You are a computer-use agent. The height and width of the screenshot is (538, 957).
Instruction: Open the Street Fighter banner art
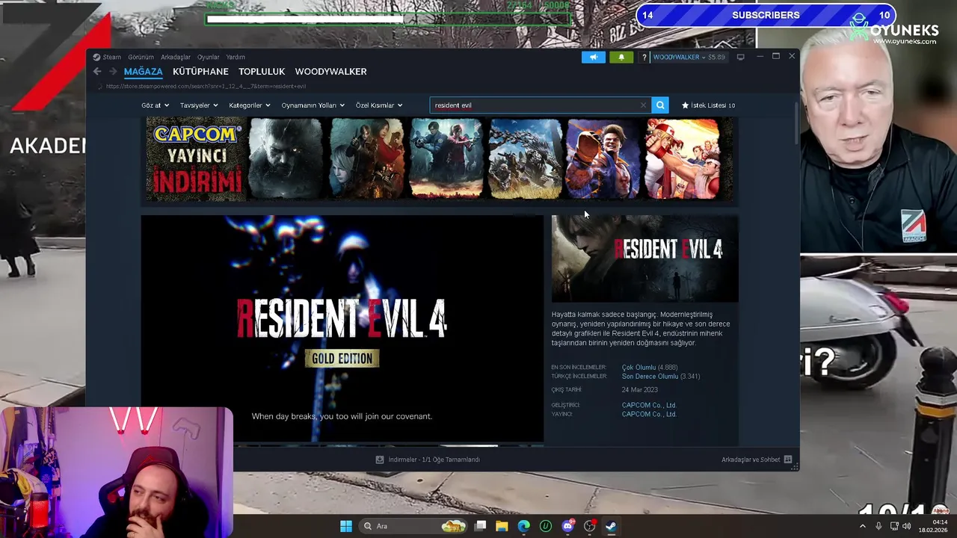(603, 159)
